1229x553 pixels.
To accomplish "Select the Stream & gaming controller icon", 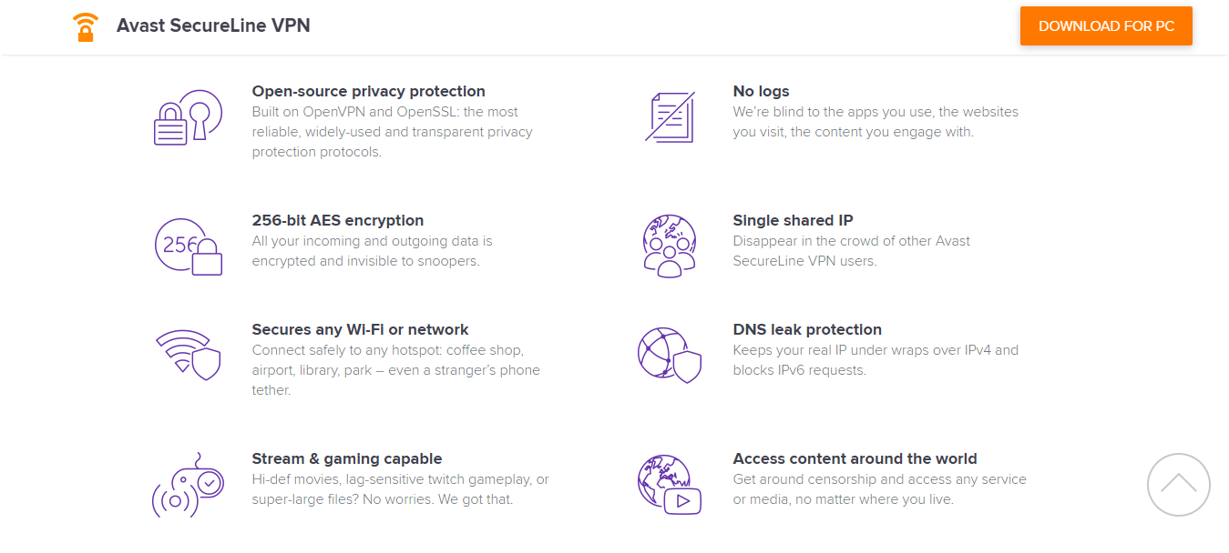I will [x=189, y=484].
